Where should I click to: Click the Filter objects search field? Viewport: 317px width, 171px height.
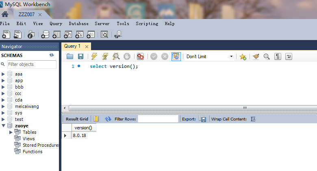tap(32, 64)
